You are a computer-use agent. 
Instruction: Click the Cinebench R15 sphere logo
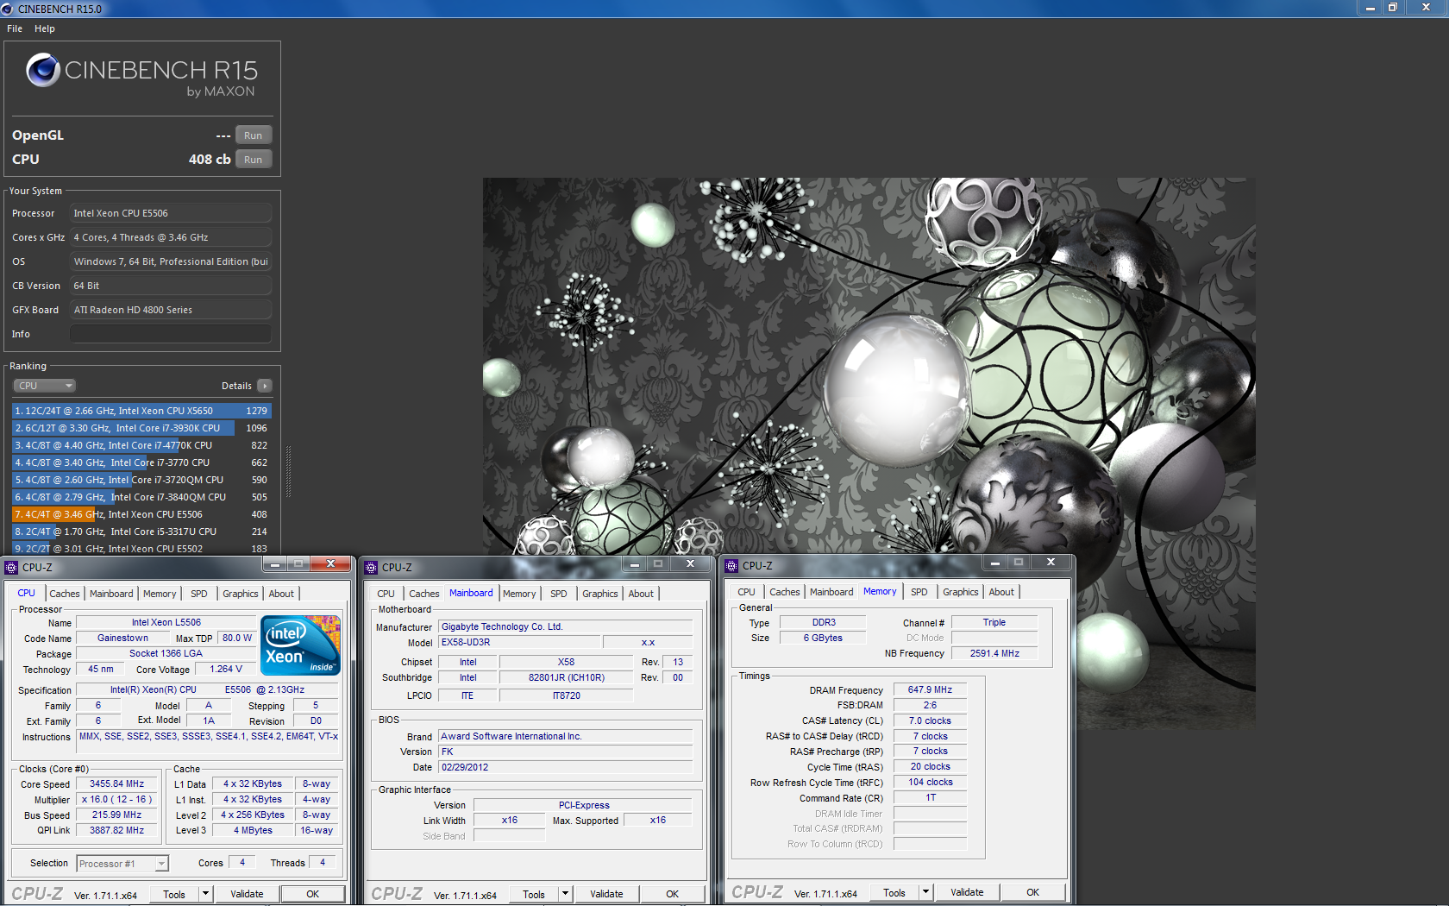pyautogui.click(x=43, y=70)
